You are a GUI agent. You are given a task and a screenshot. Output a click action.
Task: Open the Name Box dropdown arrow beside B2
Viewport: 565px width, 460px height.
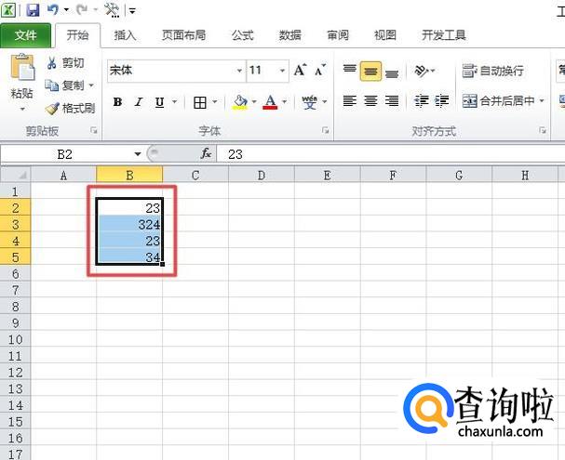pos(138,154)
